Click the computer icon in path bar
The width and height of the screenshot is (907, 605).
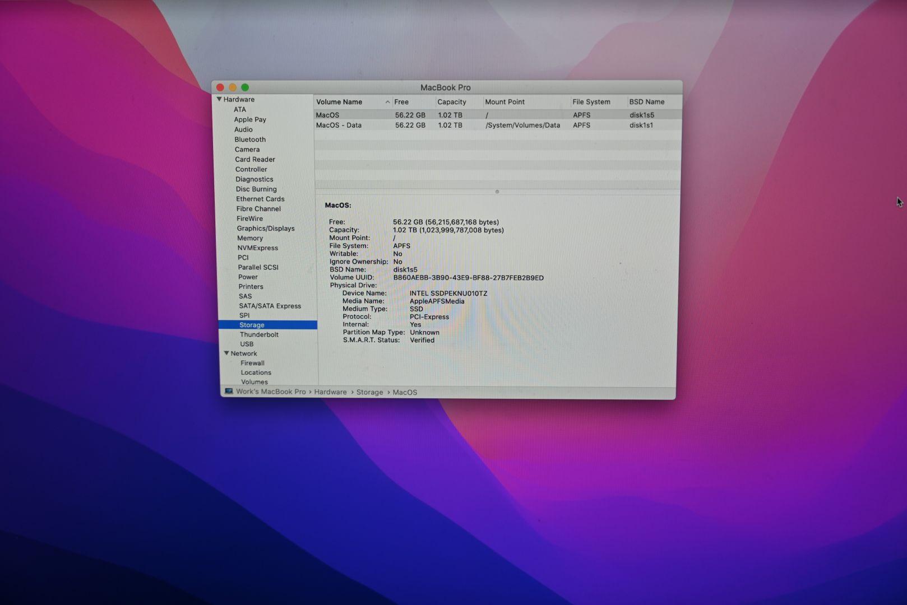click(229, 391)
